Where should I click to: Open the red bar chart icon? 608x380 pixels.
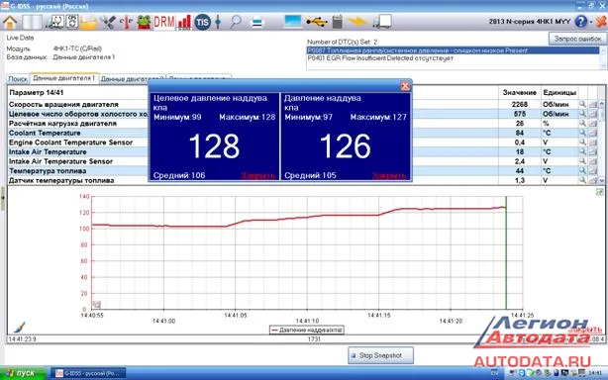click(x=184, y=22)
